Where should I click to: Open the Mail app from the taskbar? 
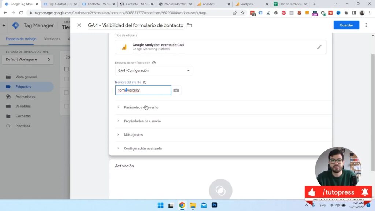coord(204,205)
